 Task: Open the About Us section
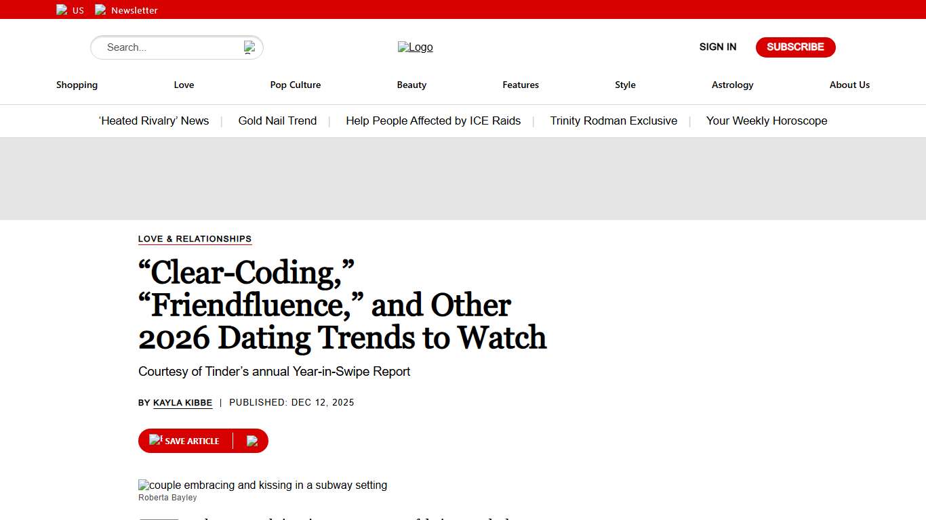click(849, 85)
